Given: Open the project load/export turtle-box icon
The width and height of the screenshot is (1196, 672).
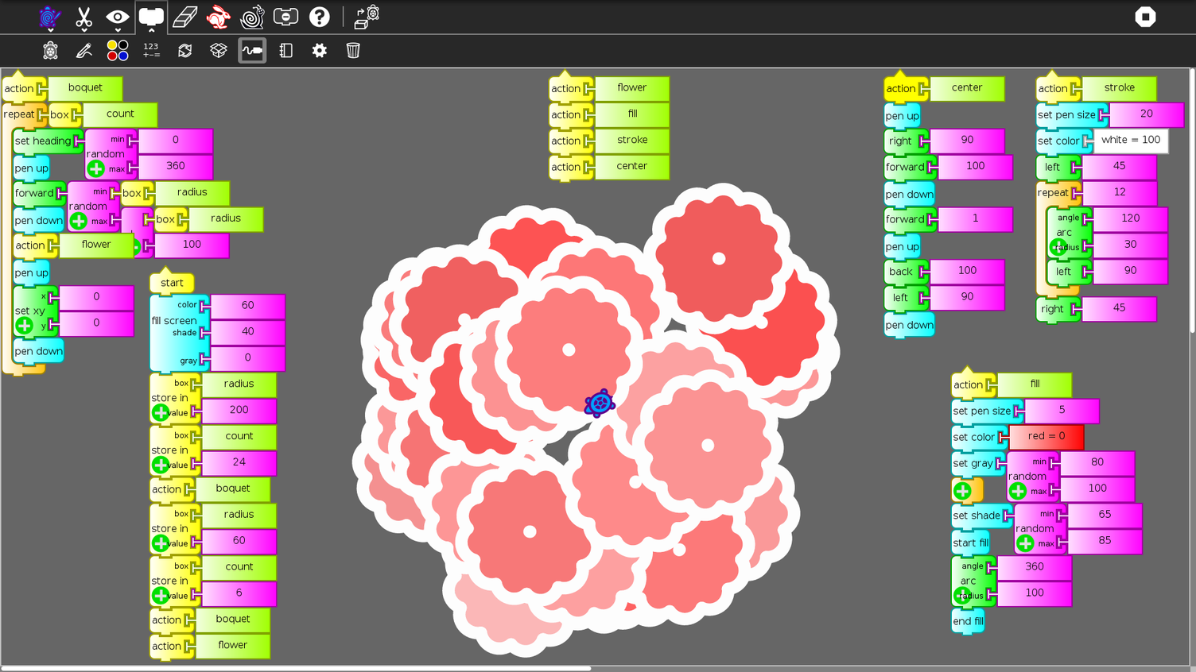Looking at the screenshot, I should 367,17.
